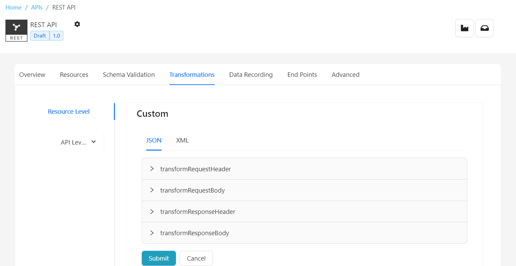
Task: Select the JSON tab
Action: 154,140
